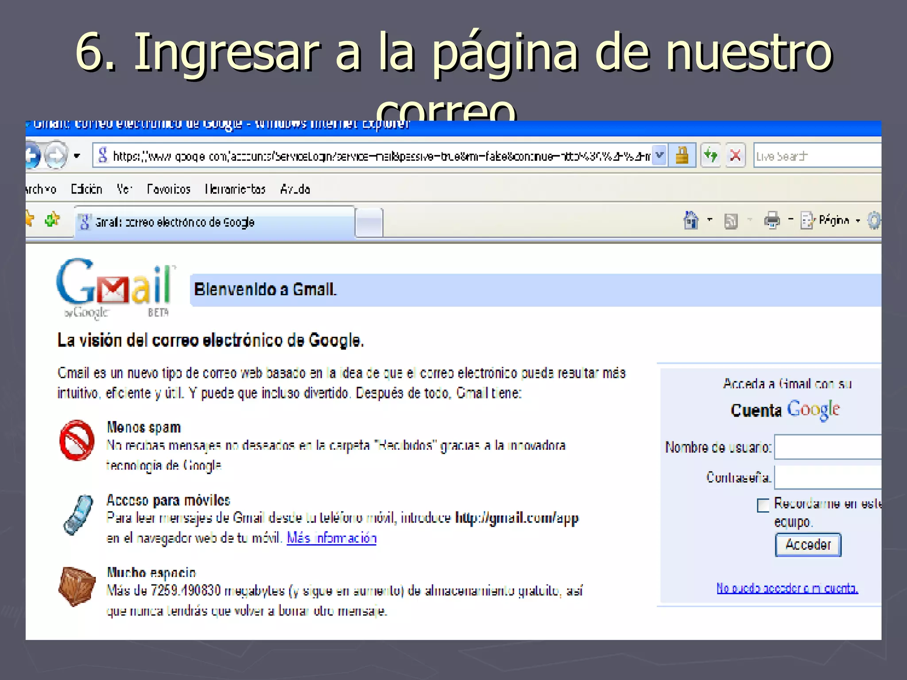
Task: Click the Menos spam heading text
Action: coord(144,427)
